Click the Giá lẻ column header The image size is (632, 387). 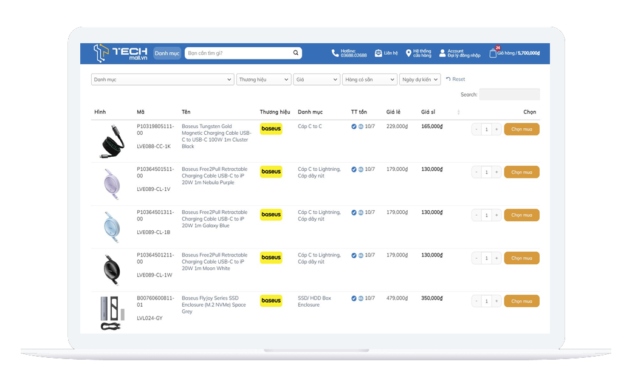click(x=393, y=112)
